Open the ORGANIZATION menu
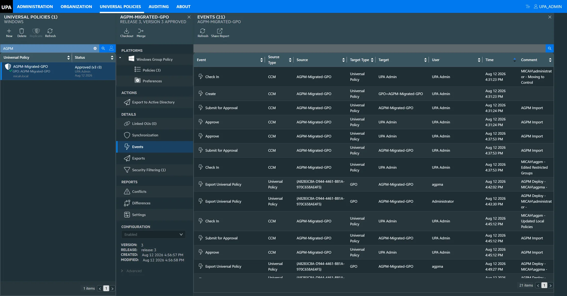Screen dimensions: 567x296 point(76,7)
